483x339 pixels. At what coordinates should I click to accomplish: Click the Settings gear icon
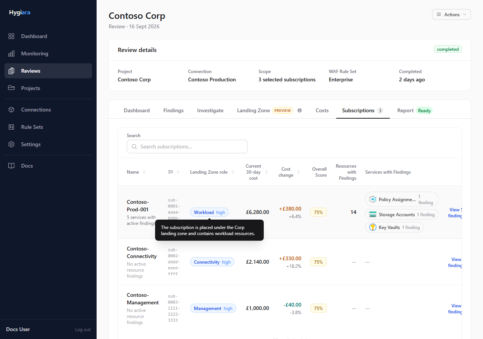(x=11, y=144)
